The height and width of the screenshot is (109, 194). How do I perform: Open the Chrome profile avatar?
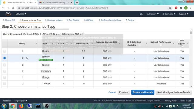pos(186,8)
